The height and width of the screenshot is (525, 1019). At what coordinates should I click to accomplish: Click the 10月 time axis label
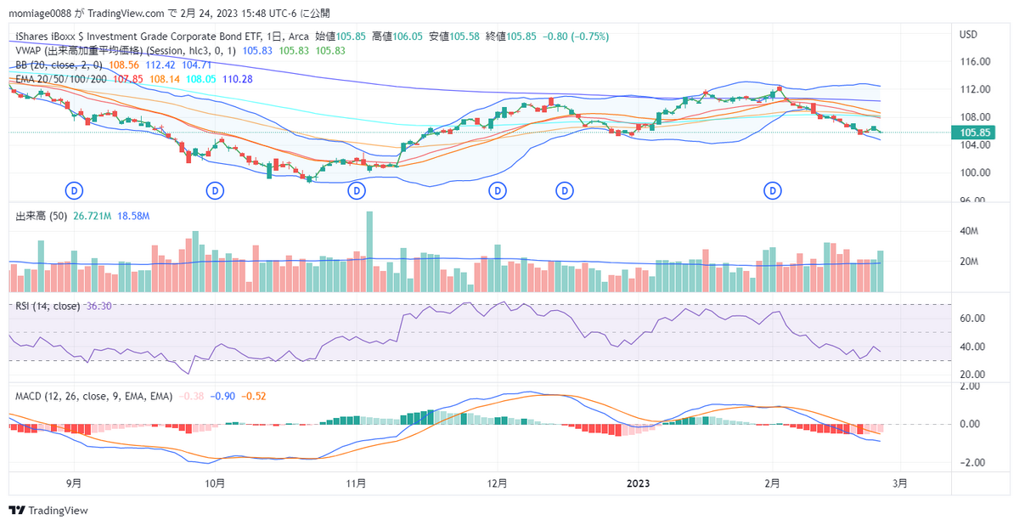(x=216, y=483)
